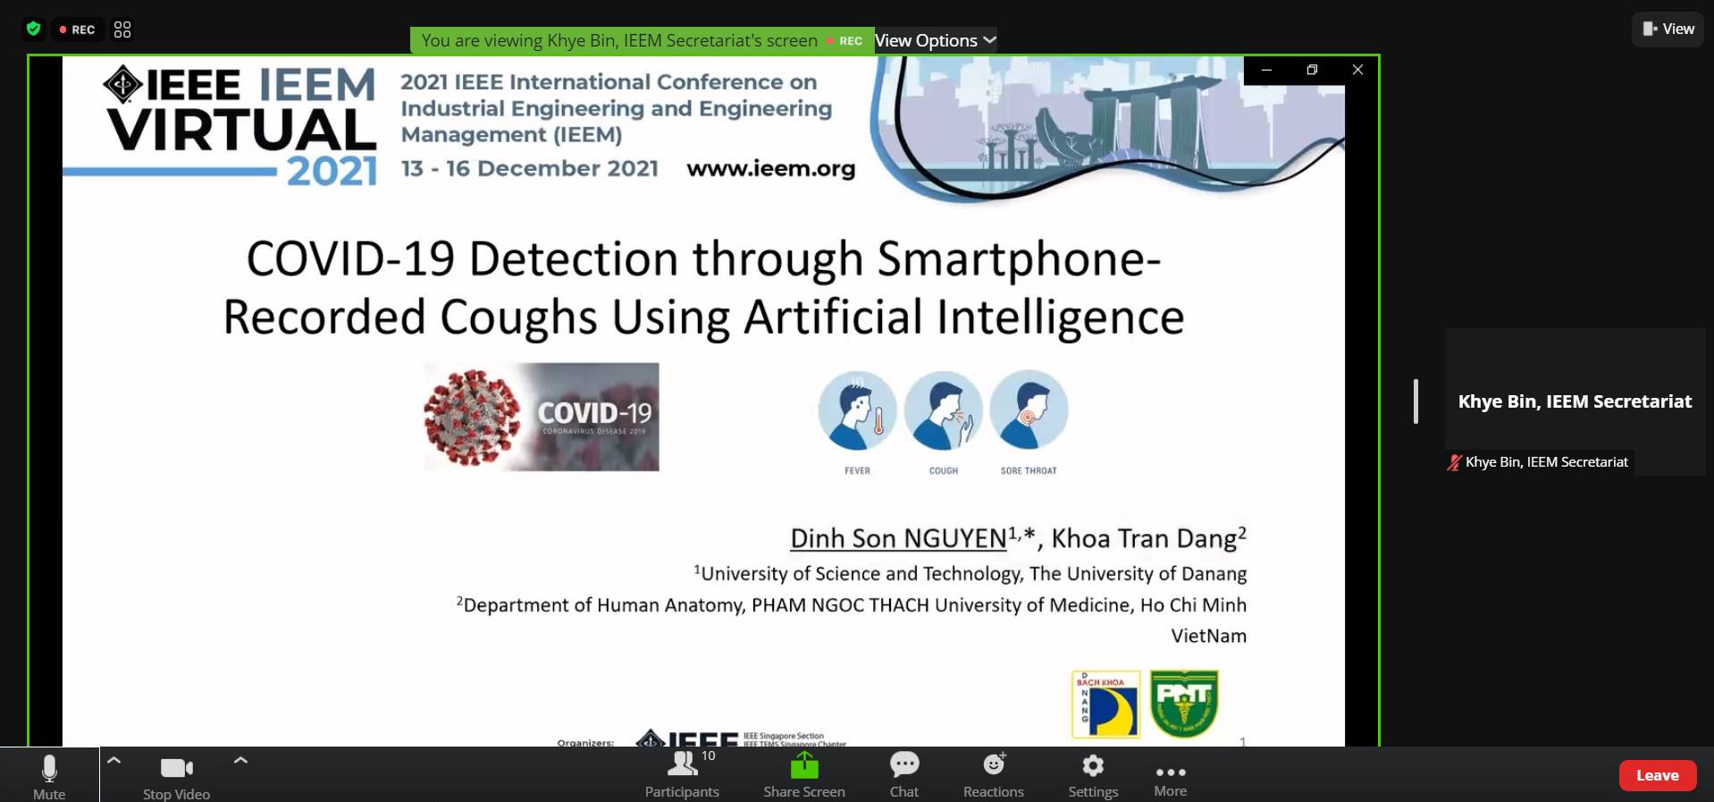Viewport: 1714px width, 802px height.
Task: Open the Participants panel
Action: click(x=682, y=774)
